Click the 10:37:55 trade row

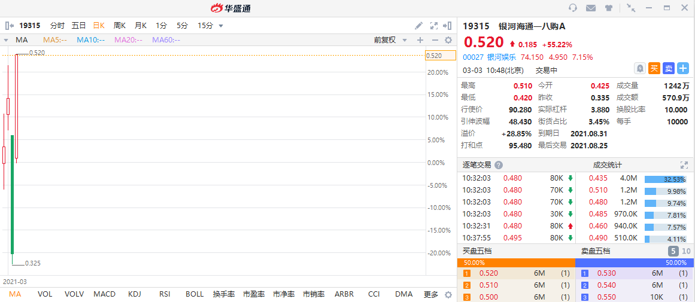pyautogui.click(x=517, y=238)
